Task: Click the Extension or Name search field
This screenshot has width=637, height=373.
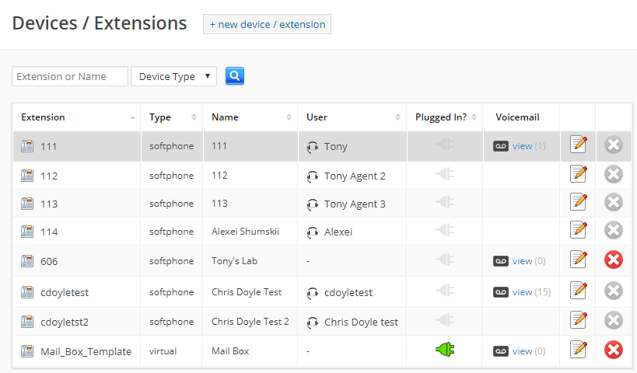Action: pyautogui.click(x=70, y=76)
